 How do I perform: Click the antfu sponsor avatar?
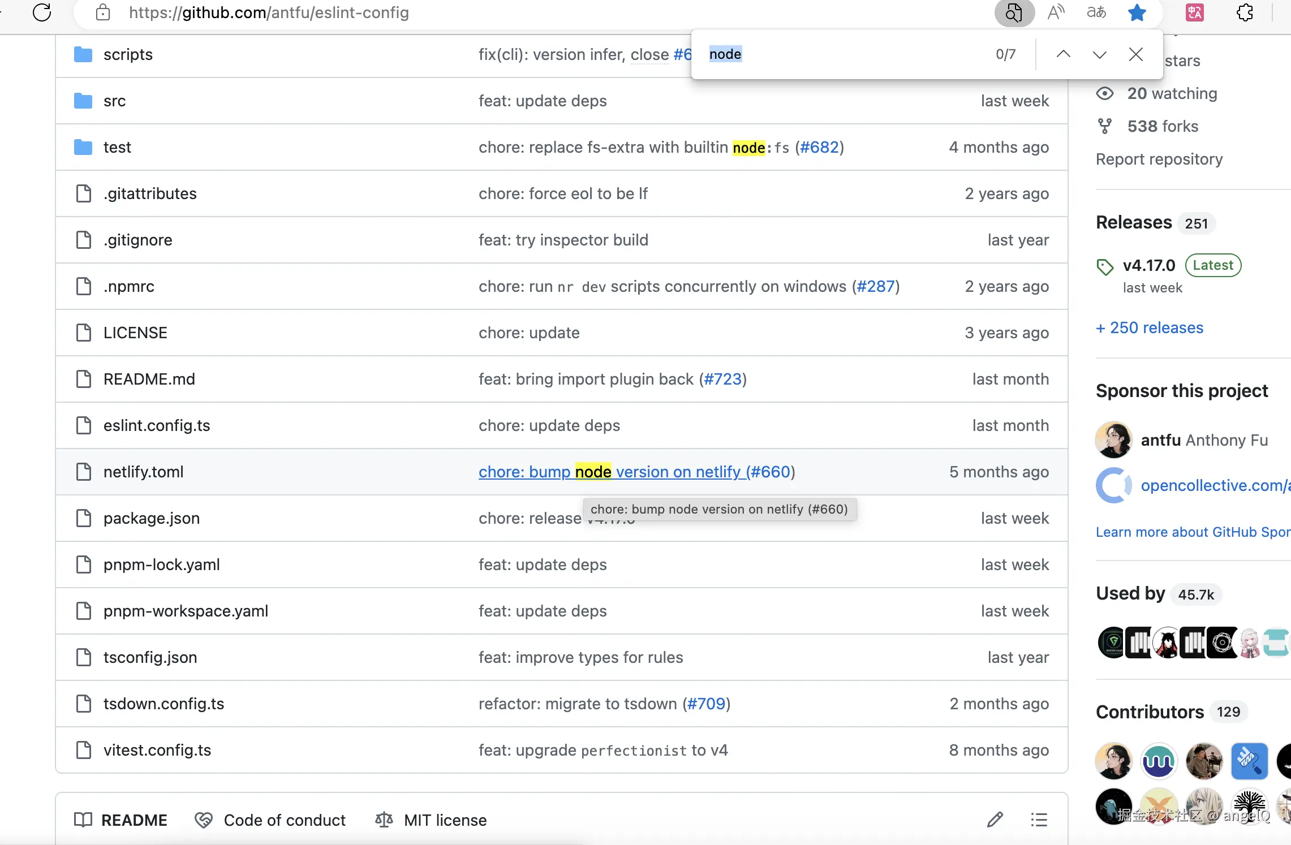click(1113, 439)
